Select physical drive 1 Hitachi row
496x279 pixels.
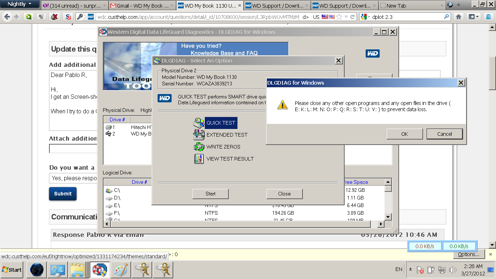(x=127, y=127)
